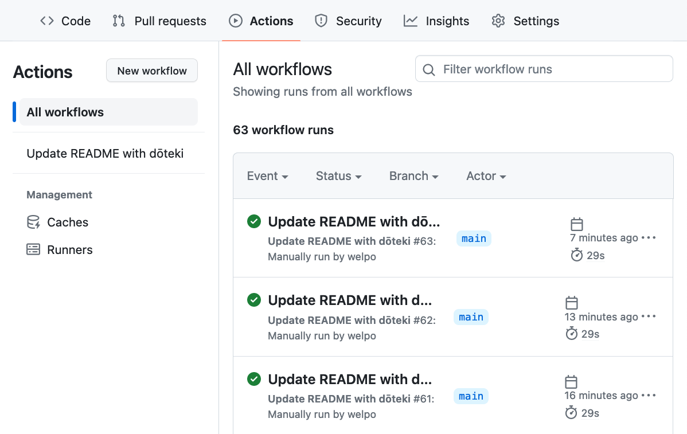687x434 pixels.
Task: Open the Security tab
Action: pyautogui.click(x=348, y=21)
